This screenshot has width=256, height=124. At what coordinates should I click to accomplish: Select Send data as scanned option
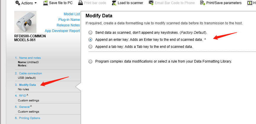click(90, 32)
